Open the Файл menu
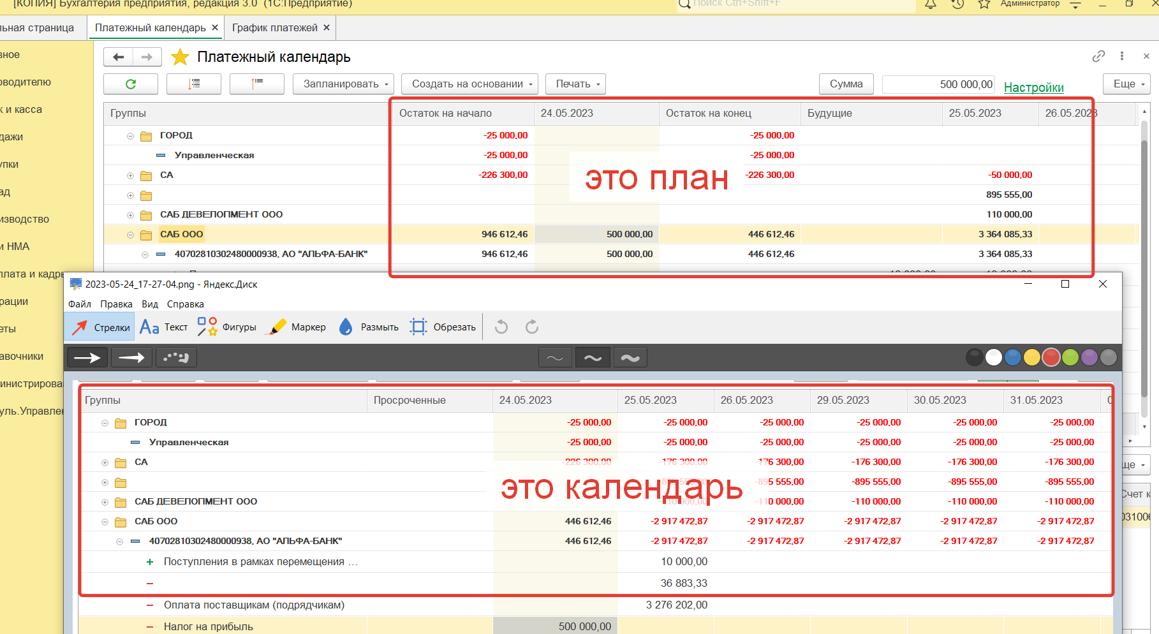The image size is (1159, 634). click(80, 304)
